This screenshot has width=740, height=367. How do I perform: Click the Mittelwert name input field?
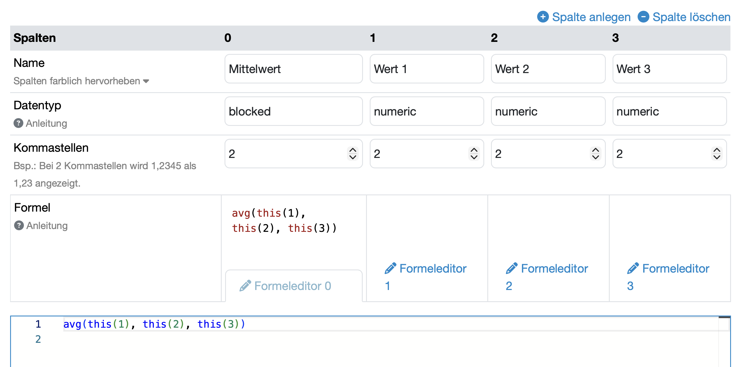point(293,69)
